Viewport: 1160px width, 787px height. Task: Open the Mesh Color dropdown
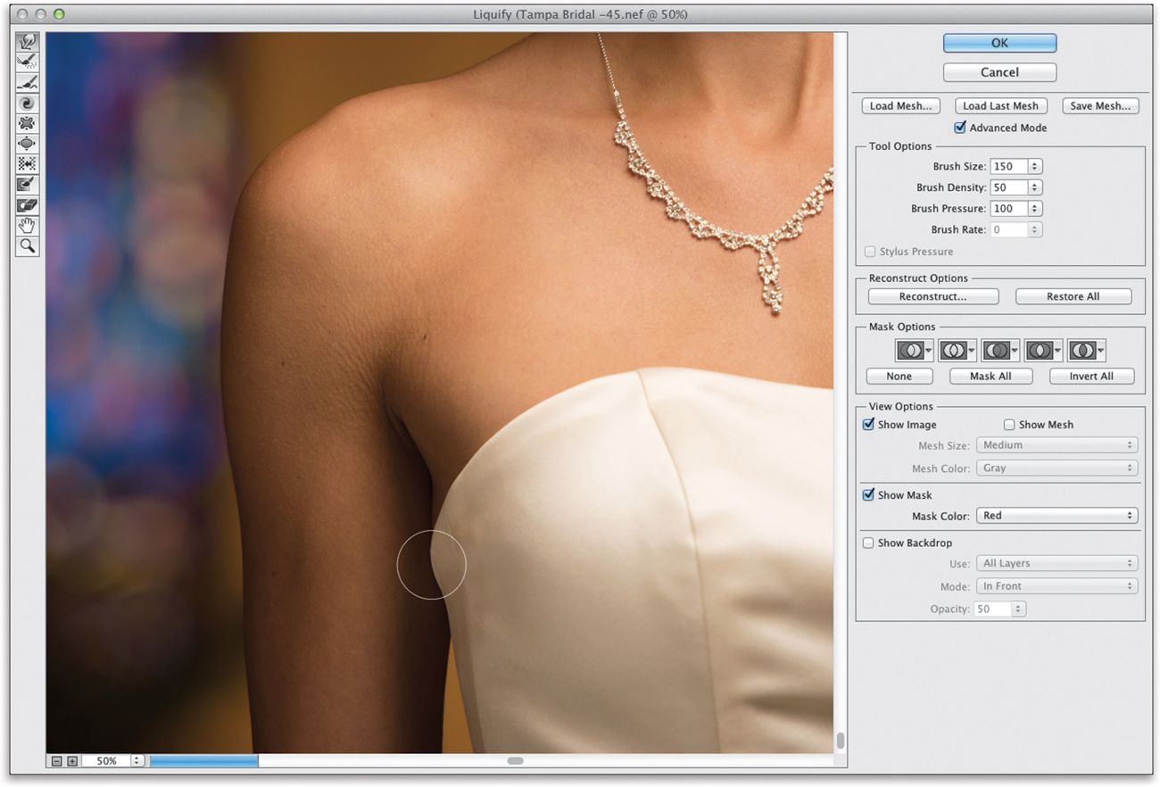1057,468
